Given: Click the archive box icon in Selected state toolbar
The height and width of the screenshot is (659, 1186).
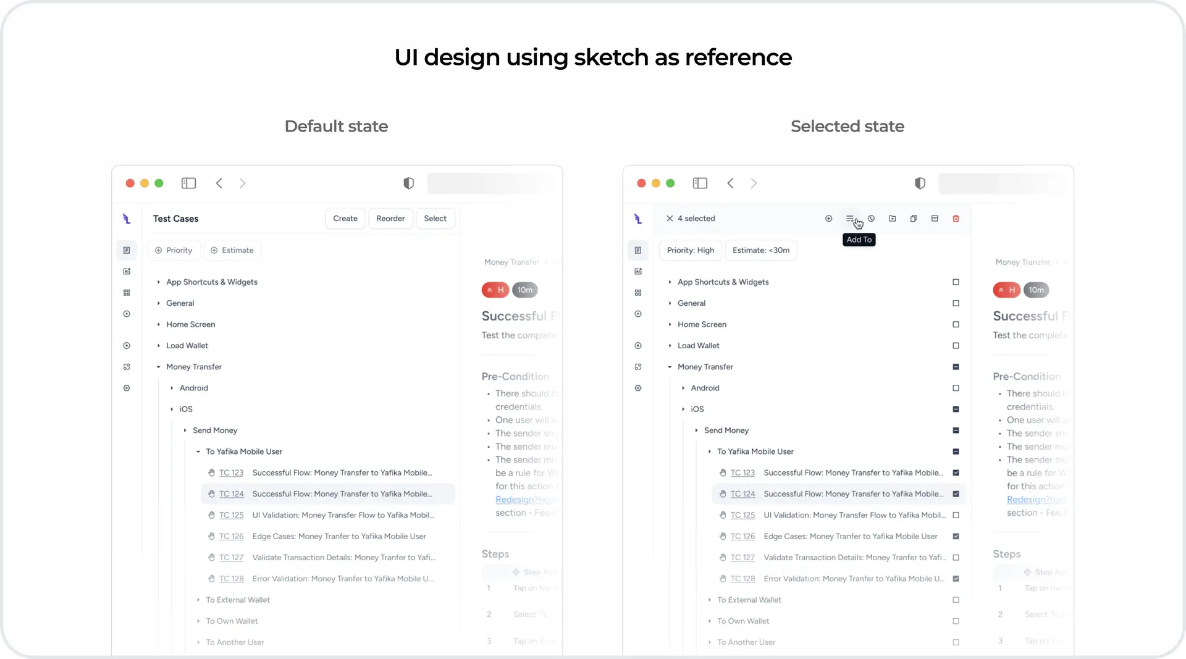Looking at the screenshot, I should pyautogui.click(x=935, y=219).
